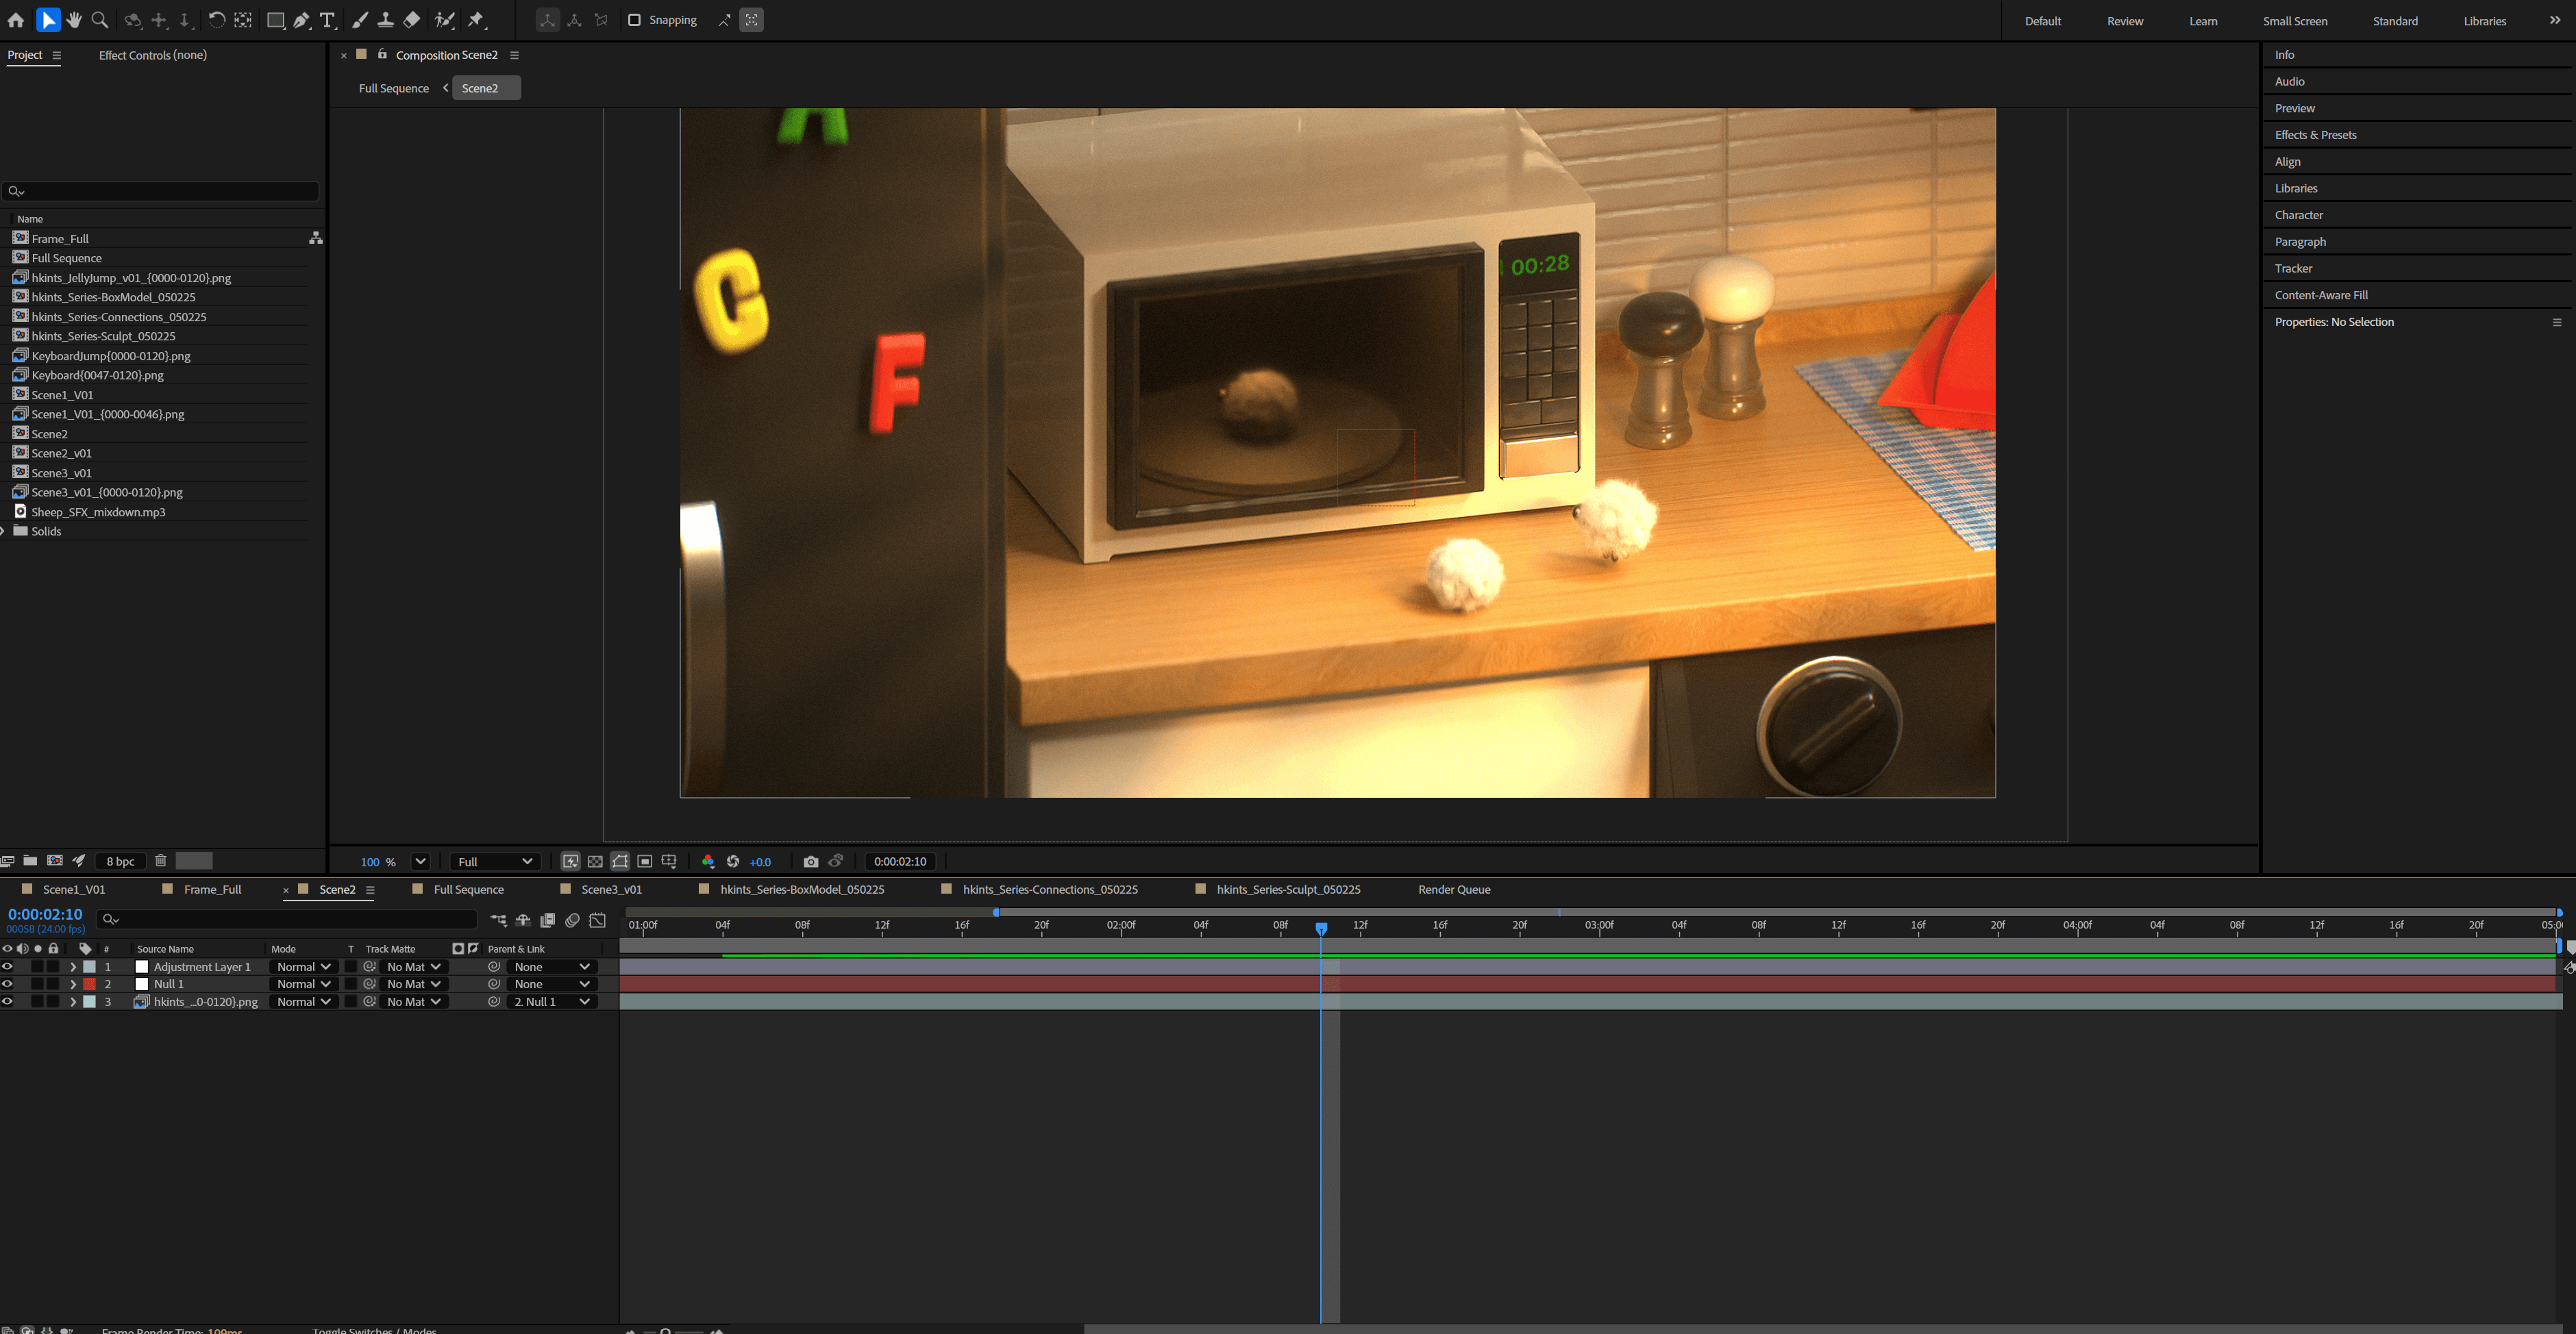Open the Review workspace
The width and height of the screenshot is (2576, 1334).
point(2124,21)
